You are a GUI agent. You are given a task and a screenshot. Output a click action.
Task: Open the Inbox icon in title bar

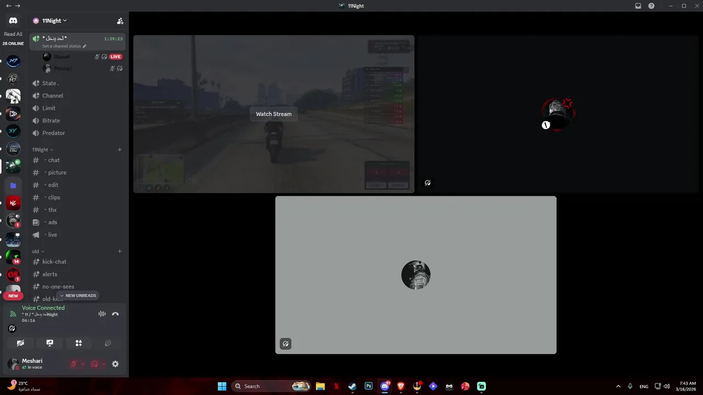pyautogui.click(x=638, y=5)
